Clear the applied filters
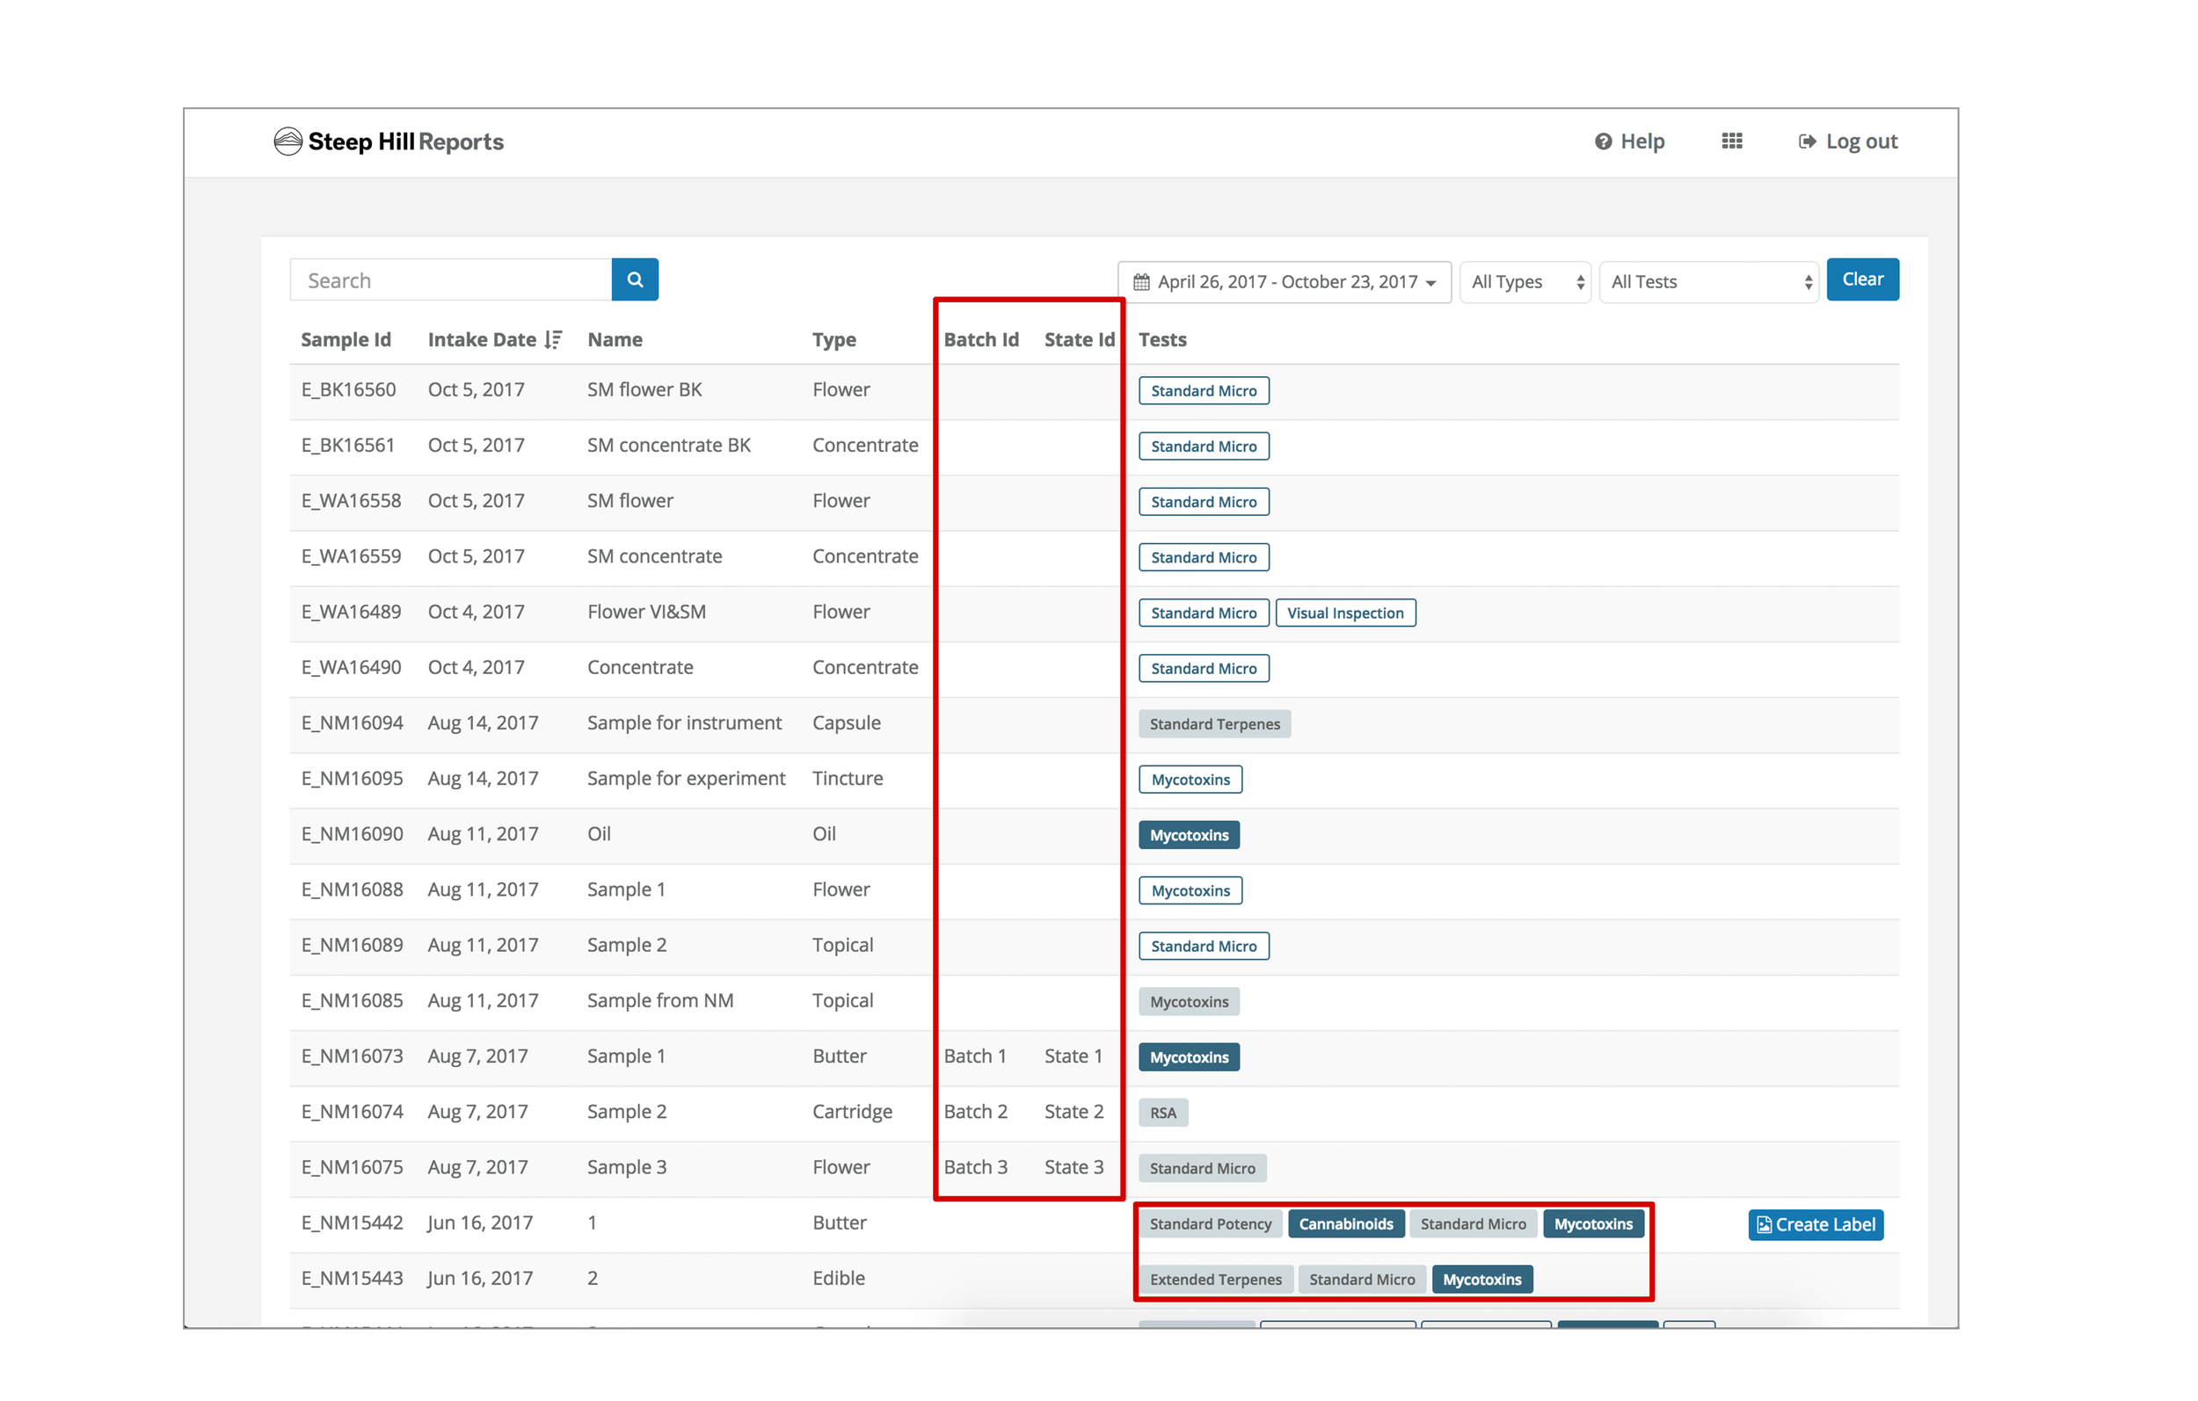The image size is (2198, 1401). [x=1862, y=279]
